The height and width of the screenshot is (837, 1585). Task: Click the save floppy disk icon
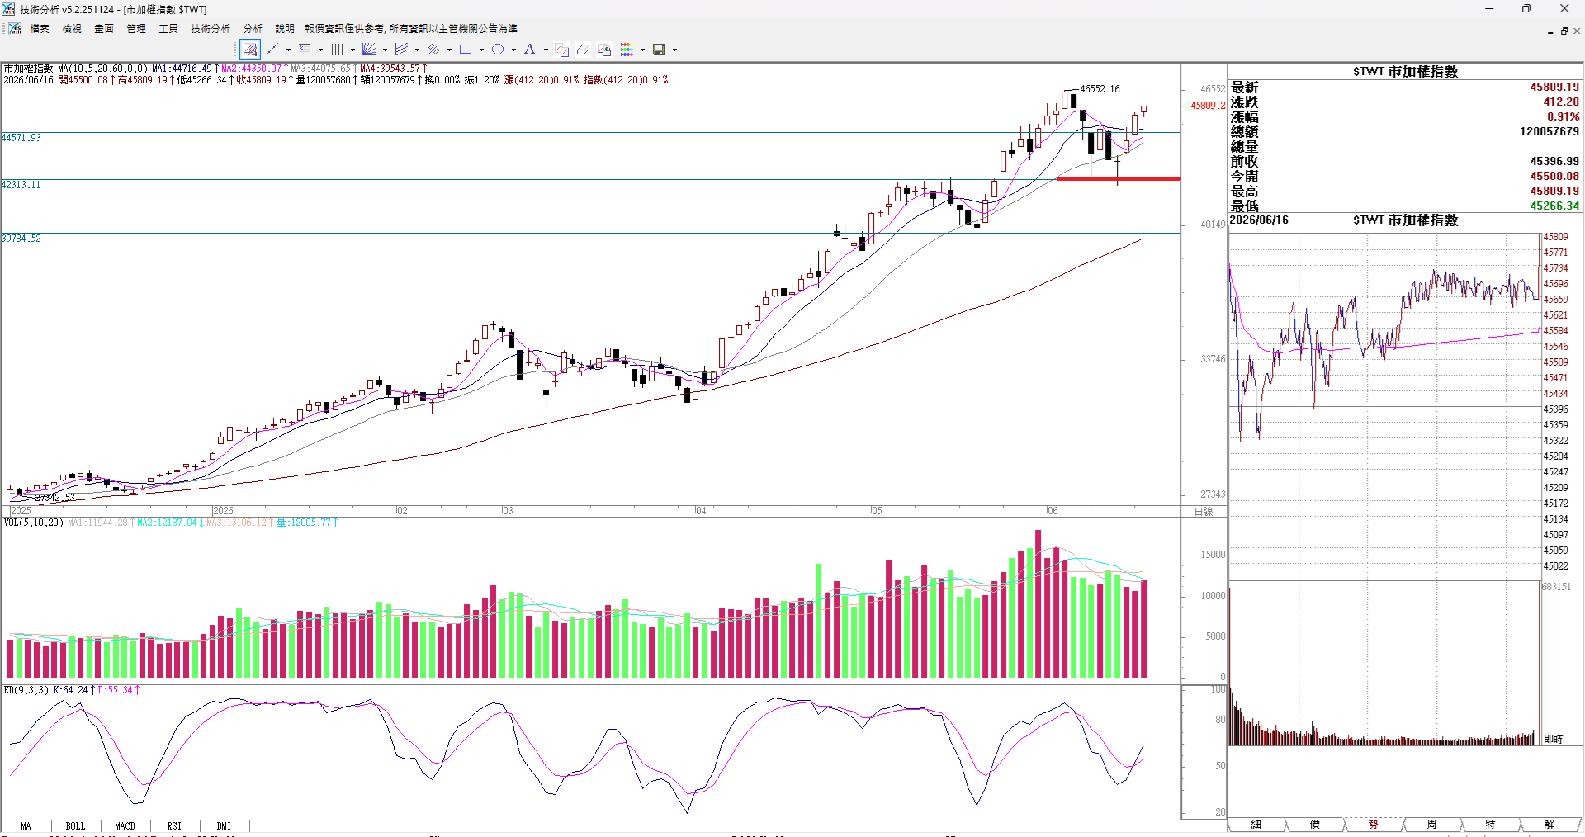click(659, 50)
